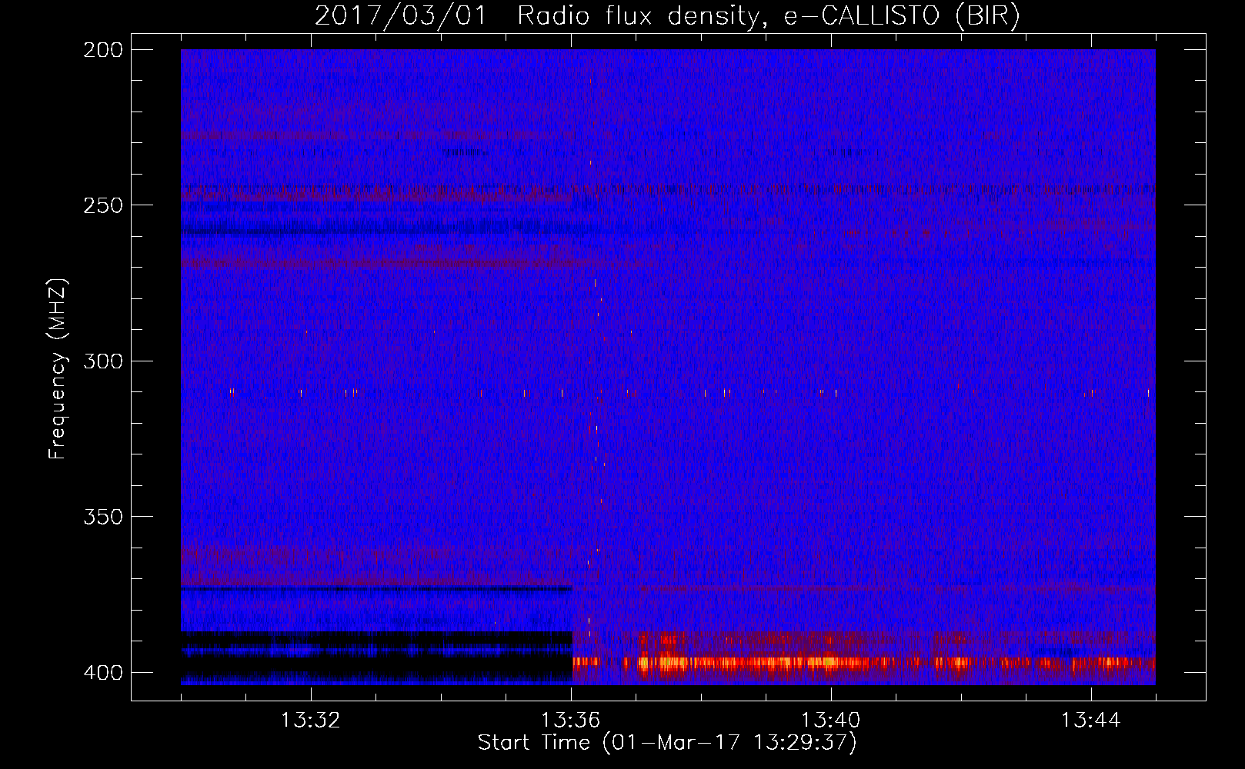This screenshot has height=769, width=1245.
Task: Click the "Start Time (01-Mar-17 13:29:37)" label
Action: click(667, 743)
